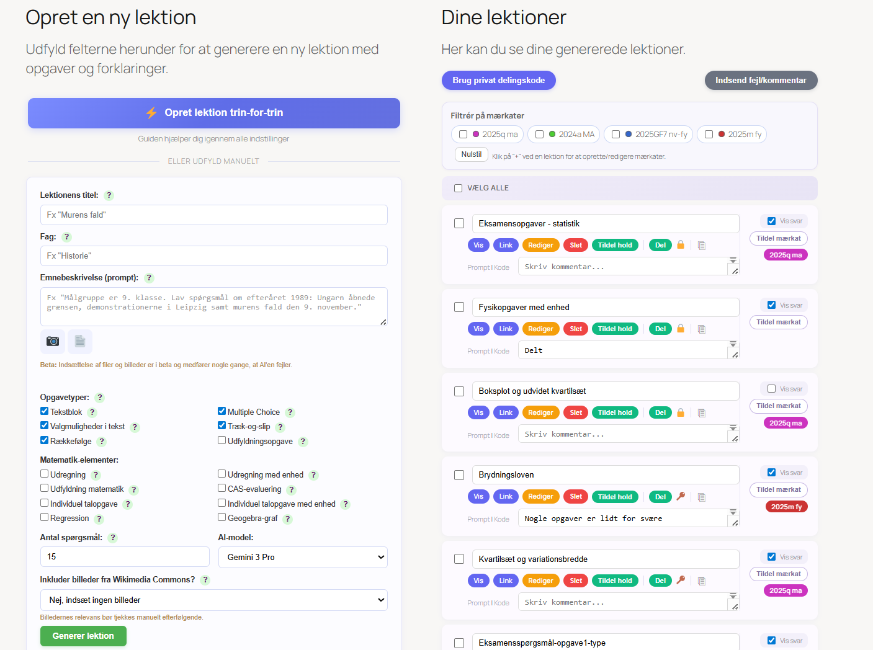The width and height of the screenshot is (873, 650).
Task: Expand the comment box arrow on the Brydningsloven lesson
Action: coord(733,512)
